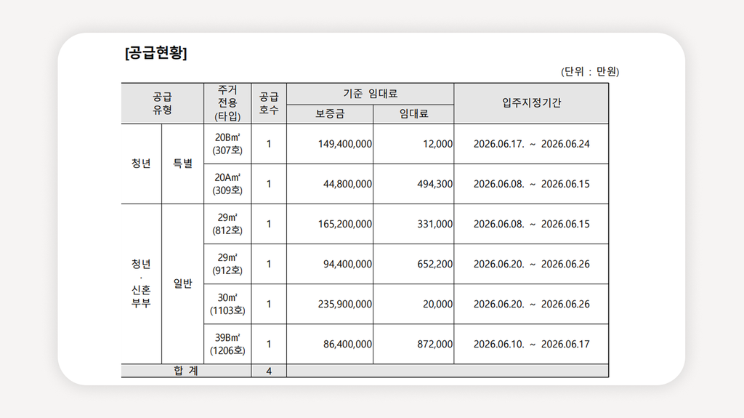Click the deposit value 44,800,000
Screen dimensions: 744x418
347,184
